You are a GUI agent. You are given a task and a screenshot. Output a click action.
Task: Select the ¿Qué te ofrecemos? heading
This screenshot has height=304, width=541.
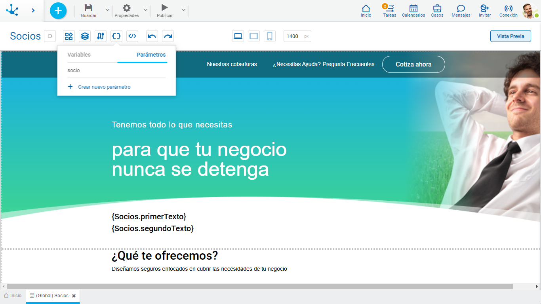[x=165, y=256]
